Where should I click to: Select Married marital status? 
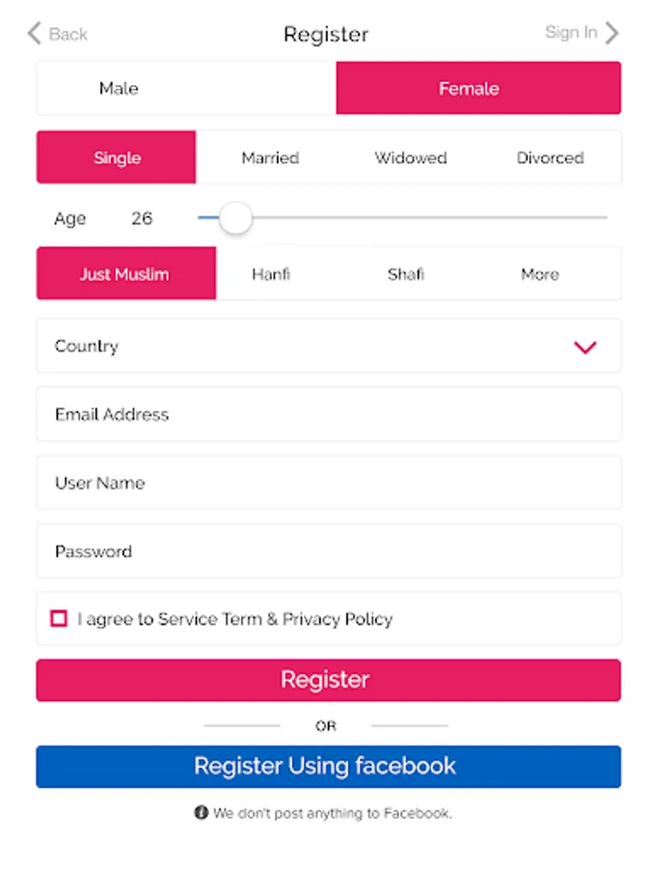pos(270,158)
